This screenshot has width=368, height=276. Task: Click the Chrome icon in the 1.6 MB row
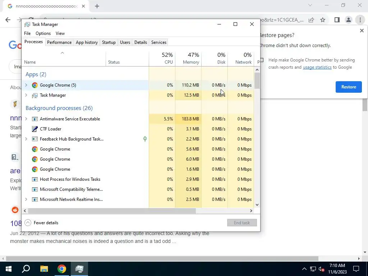tap(35, 170)
